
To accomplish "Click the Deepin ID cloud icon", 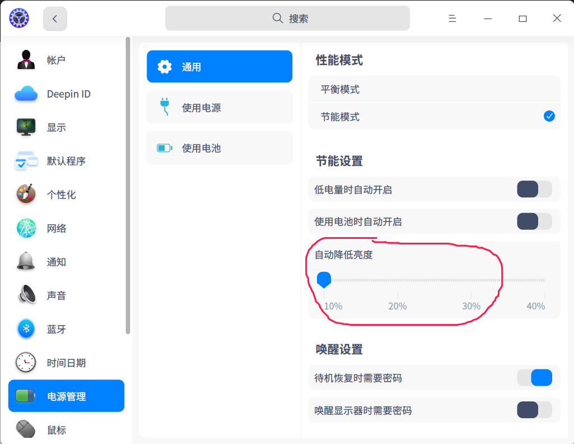I will (26, 94).
